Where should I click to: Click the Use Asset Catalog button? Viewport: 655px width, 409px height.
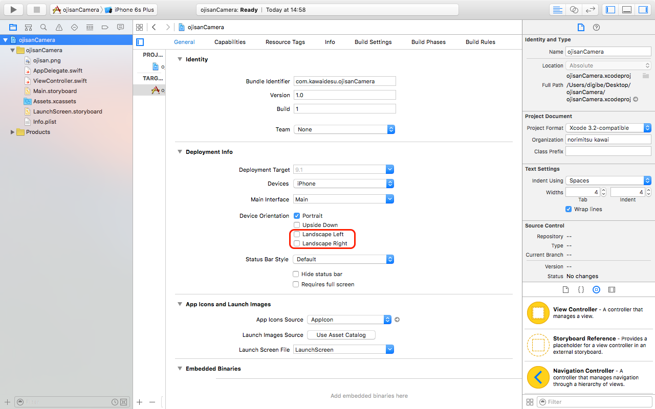click(x=341, y=335)
